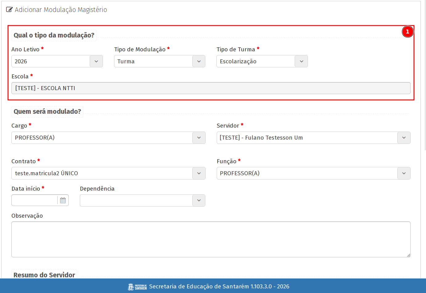Click the Quem será modulado? section heading
The width and height of the screenshot is (426, 293).
click(47, 111)
